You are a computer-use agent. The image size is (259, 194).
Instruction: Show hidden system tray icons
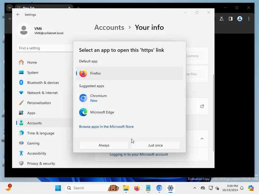click(x=195, y=188)
